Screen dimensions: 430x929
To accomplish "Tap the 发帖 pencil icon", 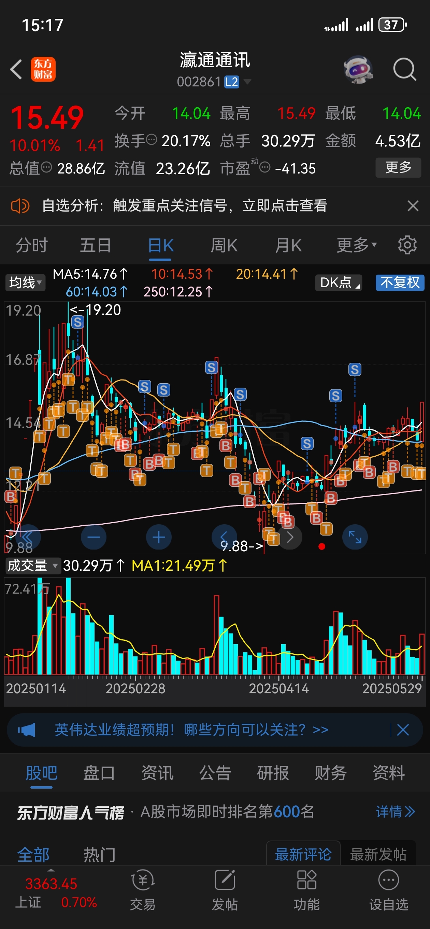I will [225, 880].
